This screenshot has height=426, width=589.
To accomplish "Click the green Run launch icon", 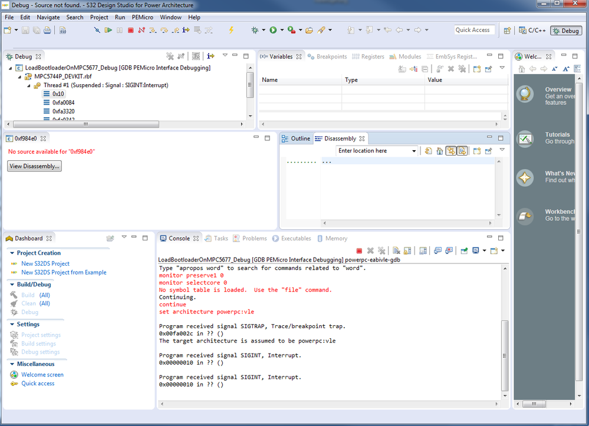I will 273,30.
